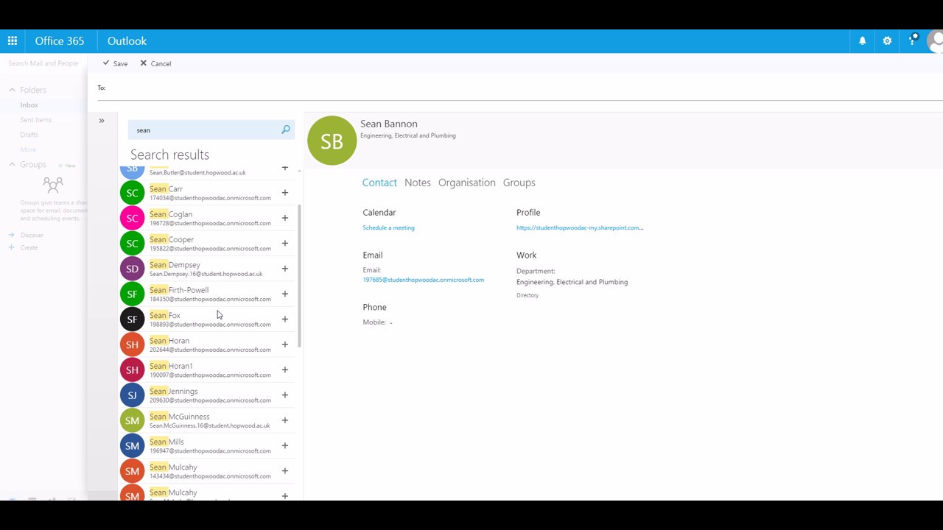
Task: Add Sean Jennings with the plus icon
Action: point(285,395)
